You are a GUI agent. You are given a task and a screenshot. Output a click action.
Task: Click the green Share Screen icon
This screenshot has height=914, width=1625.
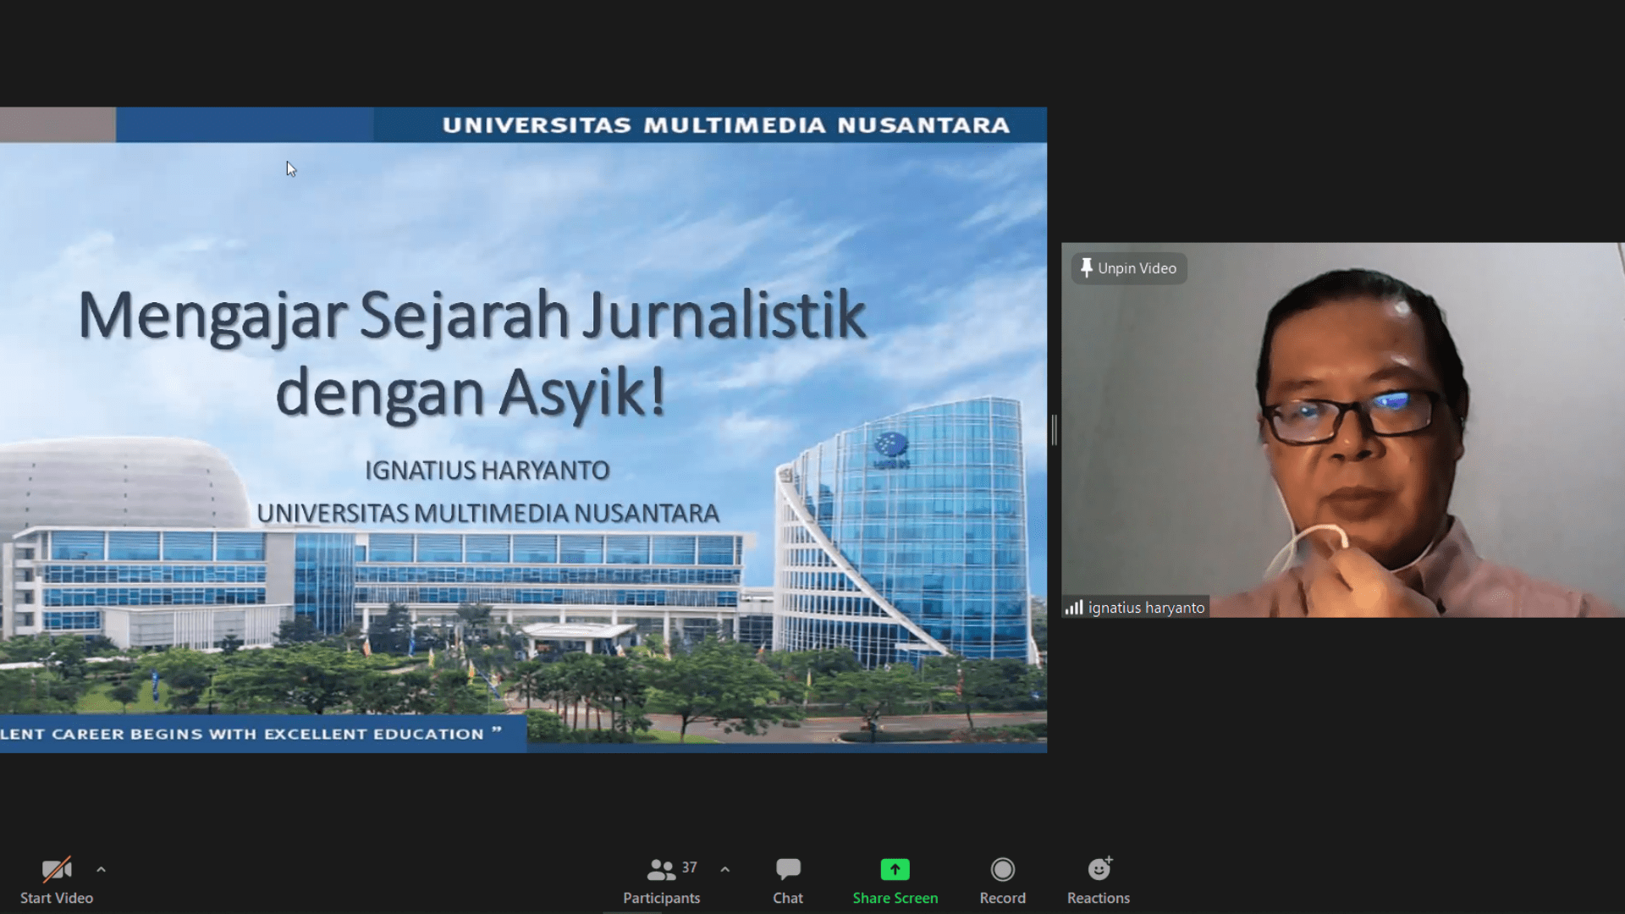pos(895,869)
